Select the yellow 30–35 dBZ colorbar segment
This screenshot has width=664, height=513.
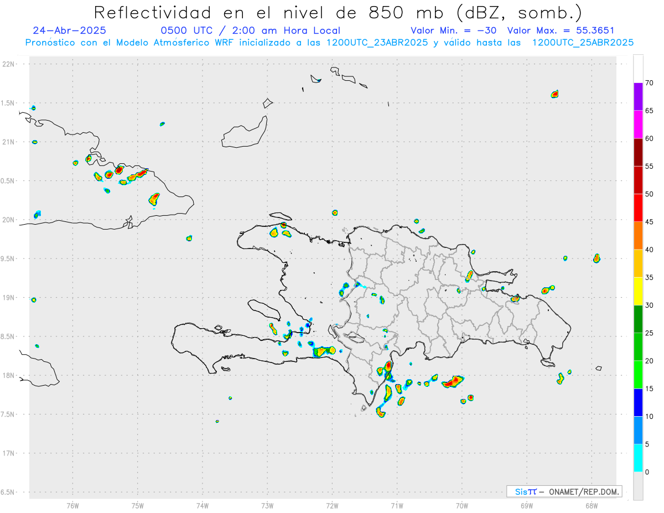click(x=638, y=291)
